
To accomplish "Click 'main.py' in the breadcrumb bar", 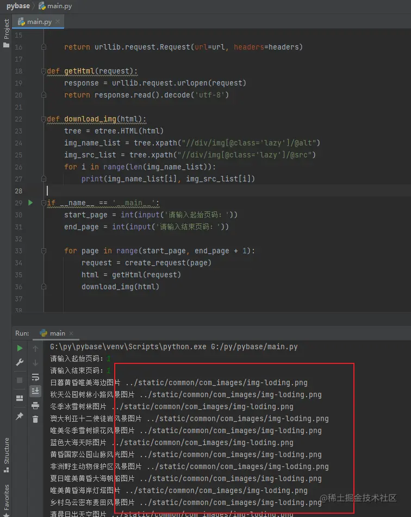I will coord(59,6).
